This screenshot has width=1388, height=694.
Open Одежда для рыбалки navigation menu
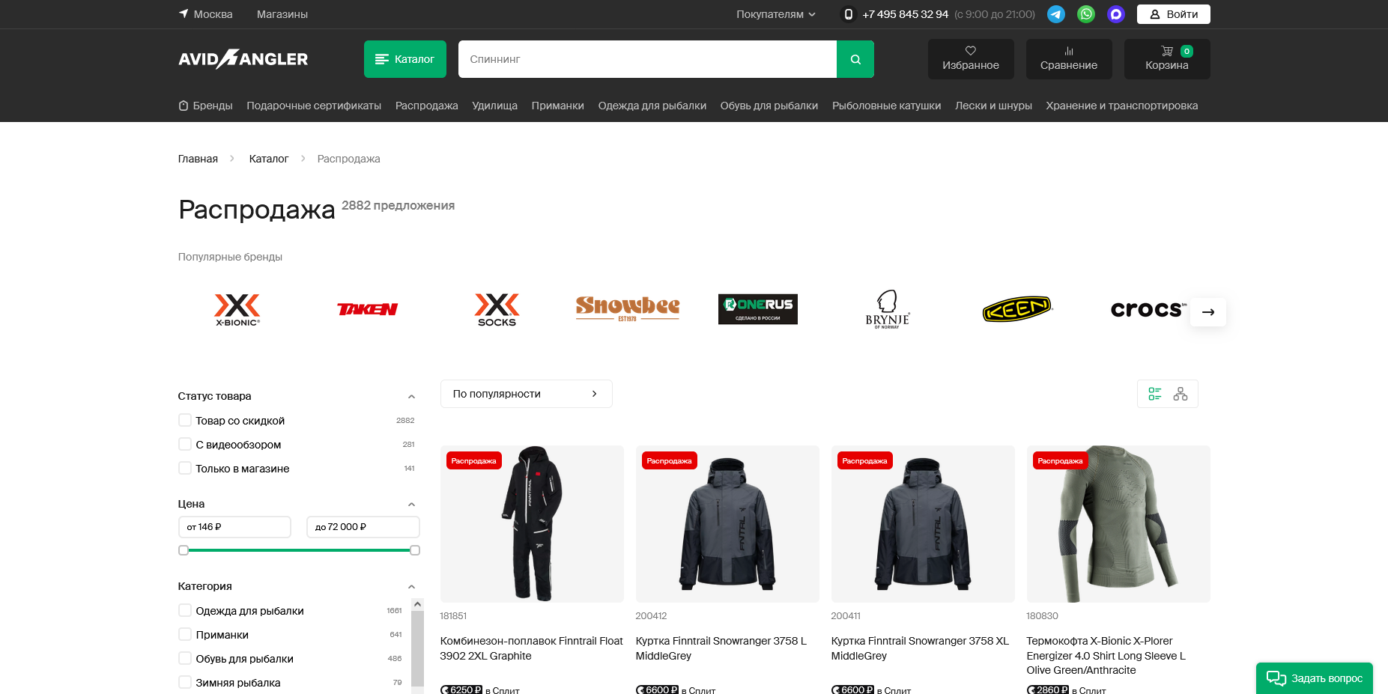[x=652, y=106]
